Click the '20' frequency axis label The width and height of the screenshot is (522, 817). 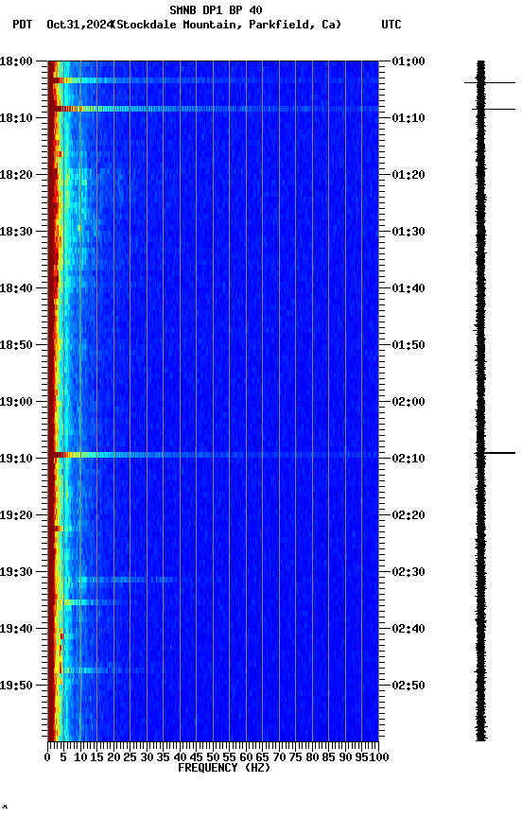tap(113, 757)
